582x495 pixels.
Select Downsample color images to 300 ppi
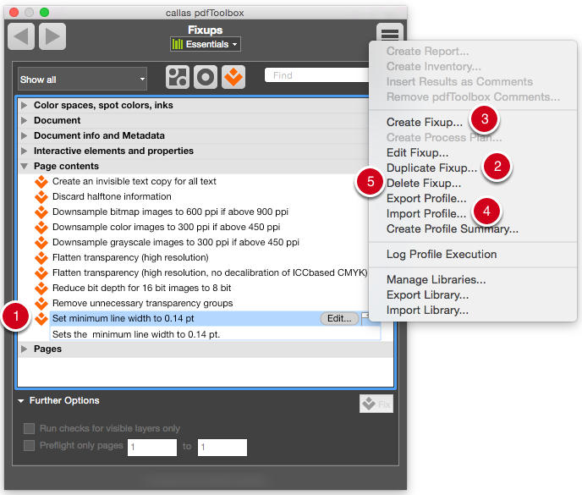pos(167,227)
